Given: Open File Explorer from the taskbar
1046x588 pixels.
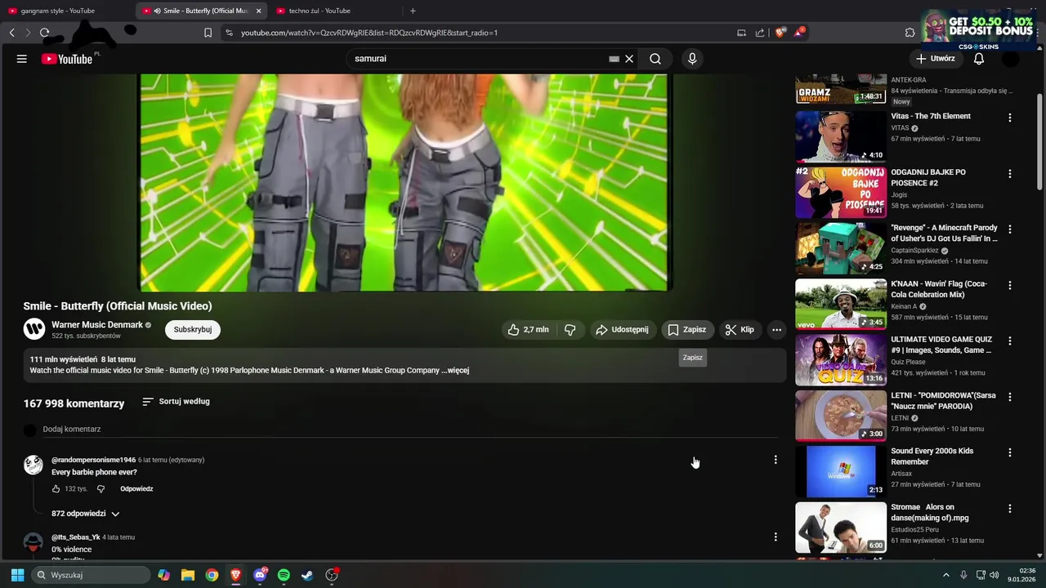Looking at the screenshot, I should coord(188,575).
